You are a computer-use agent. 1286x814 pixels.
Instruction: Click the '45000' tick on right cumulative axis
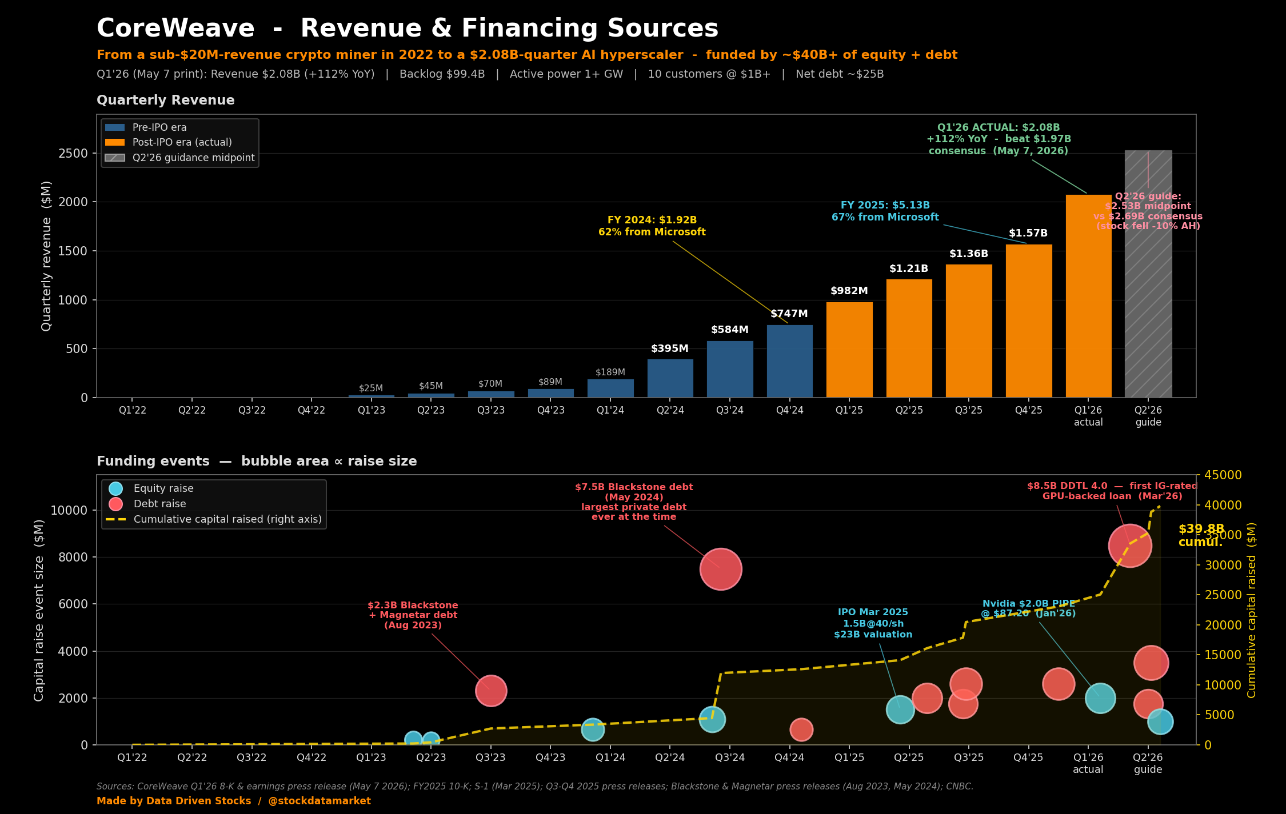[1223, 475]
